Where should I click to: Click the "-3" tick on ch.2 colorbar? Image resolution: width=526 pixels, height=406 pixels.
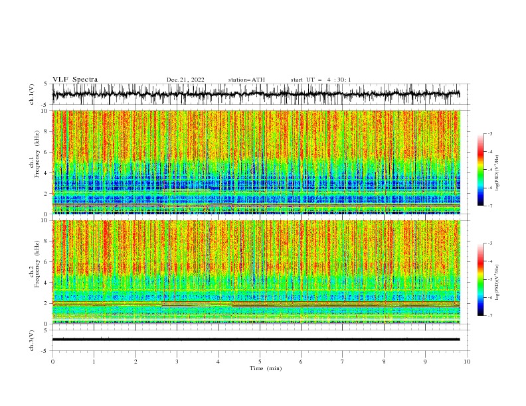click(x=489, y=243)
